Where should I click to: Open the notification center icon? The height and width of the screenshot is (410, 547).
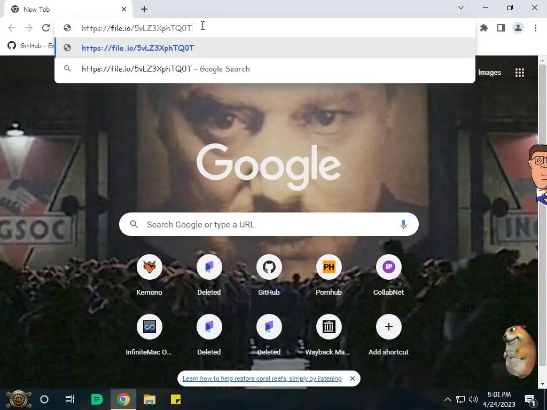coord(530,400)
